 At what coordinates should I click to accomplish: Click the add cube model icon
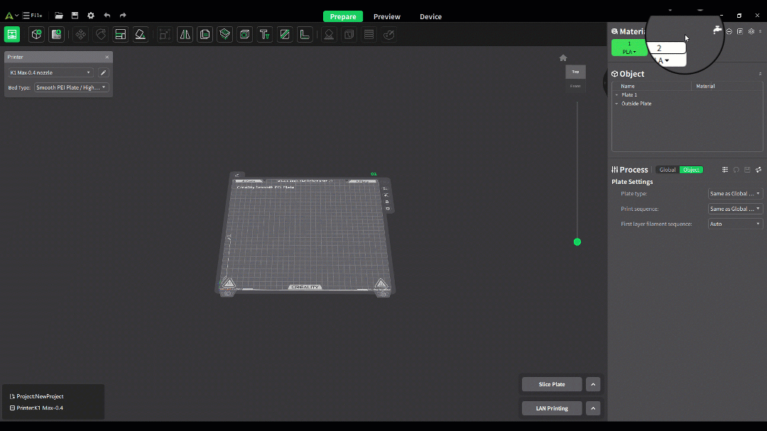coord(36,34)
